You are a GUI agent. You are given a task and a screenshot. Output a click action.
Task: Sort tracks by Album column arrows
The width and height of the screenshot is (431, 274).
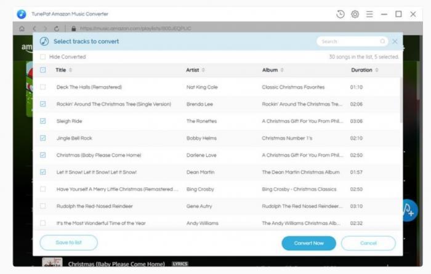pos(282,70)
